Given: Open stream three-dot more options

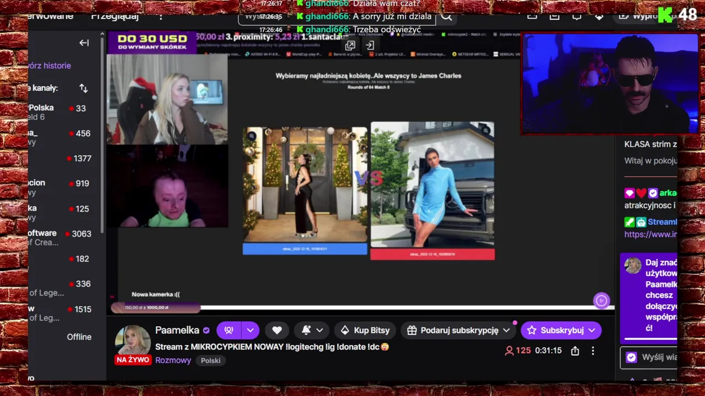Looking at the screenshot, I should coord(593,350).
